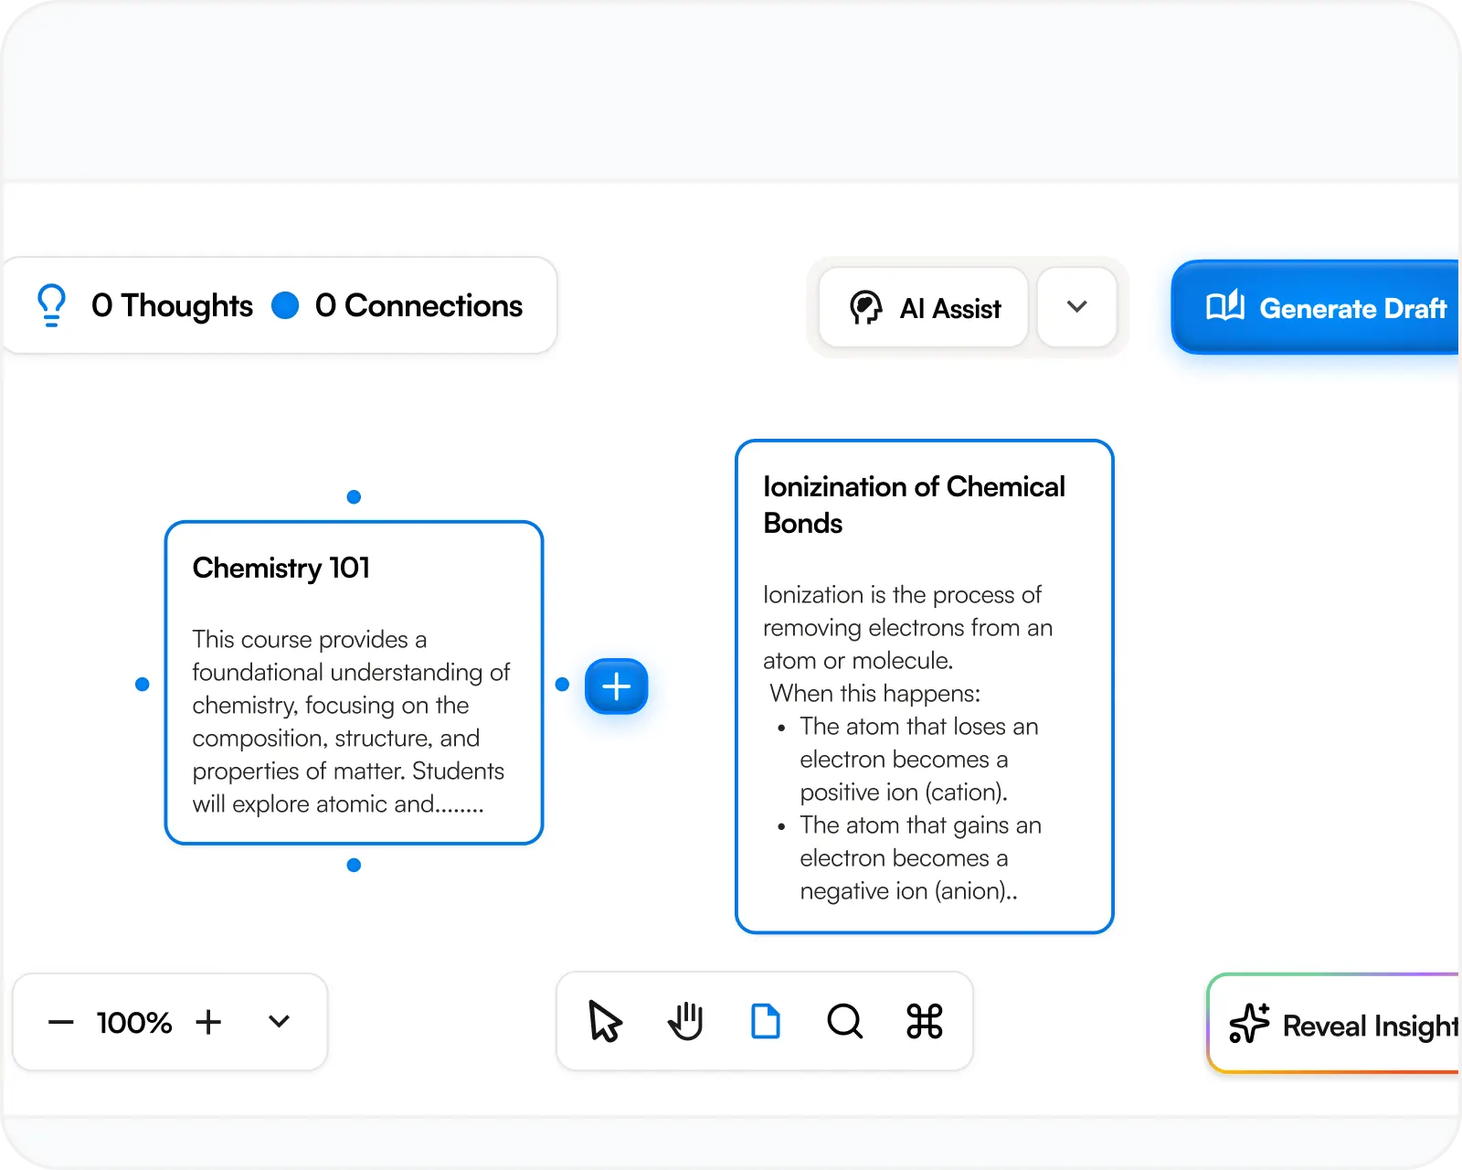This screenshot has height=1170, width=1462.
Task: Toggle the top anchor dot above Chemistry 101
Action: click(x=353, y=497)
